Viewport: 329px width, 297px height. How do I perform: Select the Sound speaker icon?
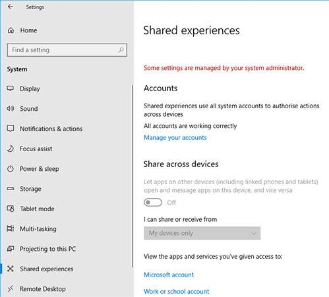tap(11, 108)
